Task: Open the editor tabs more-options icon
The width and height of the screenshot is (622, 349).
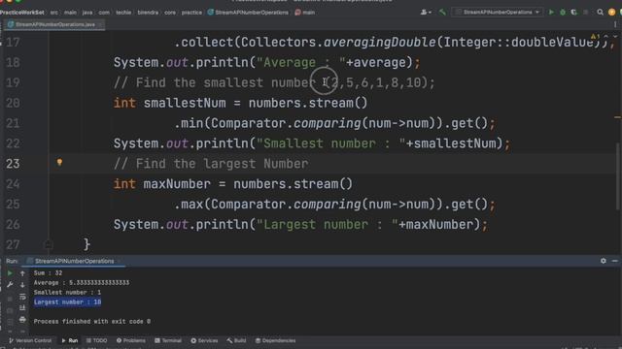Action: coord(615,24)
